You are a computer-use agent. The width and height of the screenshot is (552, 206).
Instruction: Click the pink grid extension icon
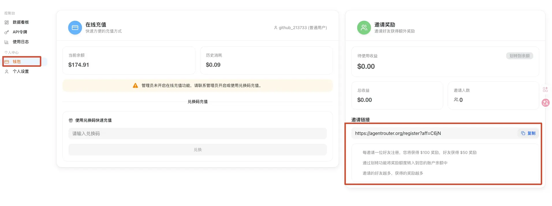click(x=545, y=89)
